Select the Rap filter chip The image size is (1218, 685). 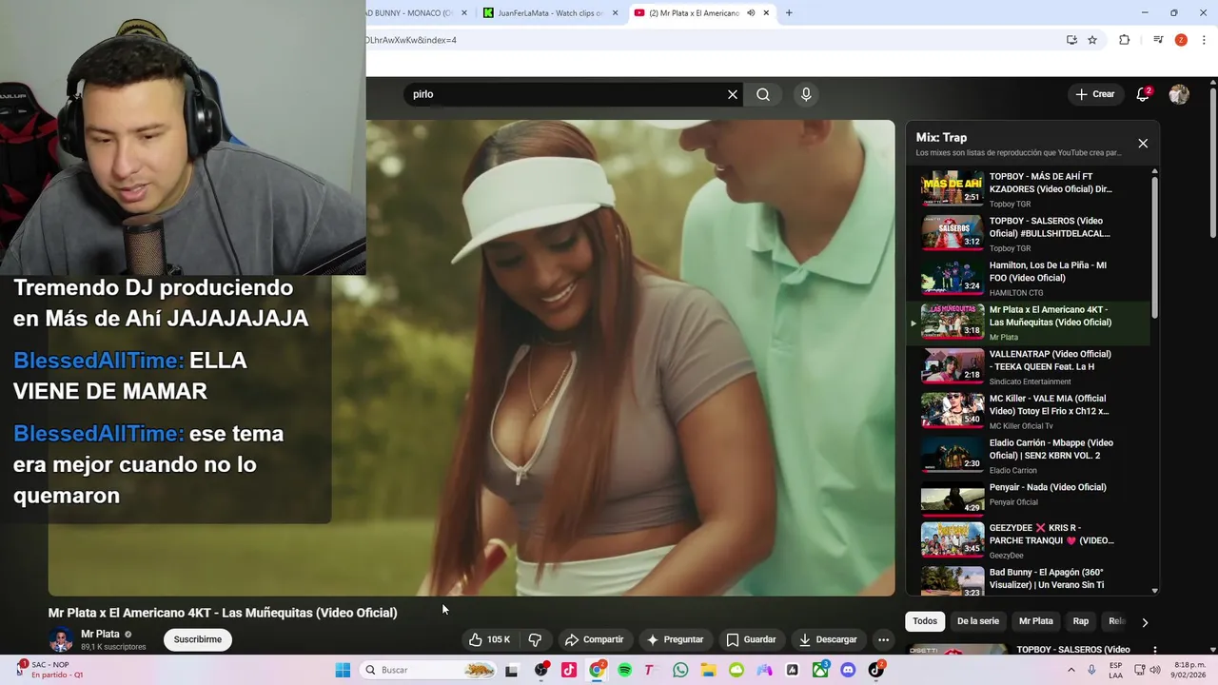[1081, 621]
